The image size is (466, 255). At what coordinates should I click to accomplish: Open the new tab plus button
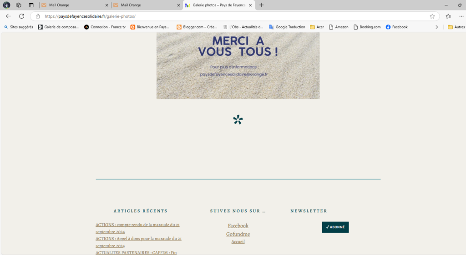point(262,5)
